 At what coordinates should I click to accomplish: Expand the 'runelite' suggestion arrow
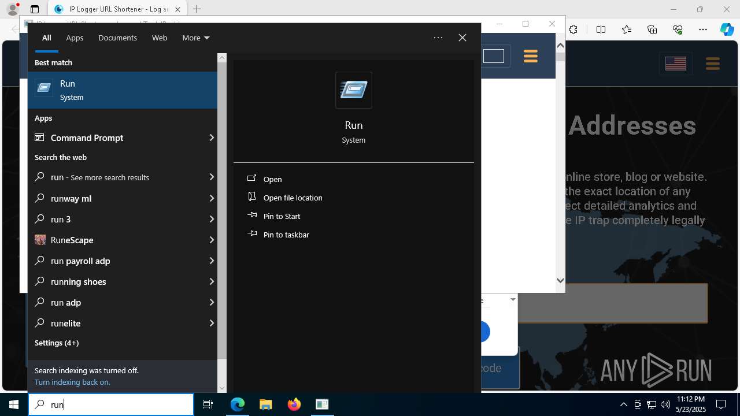[212, 323]
